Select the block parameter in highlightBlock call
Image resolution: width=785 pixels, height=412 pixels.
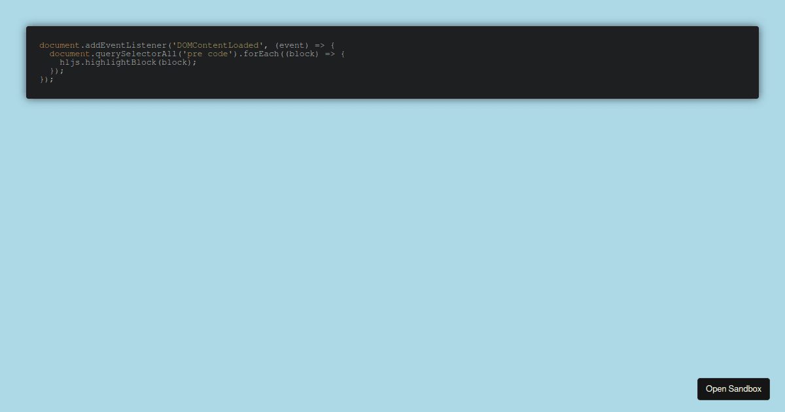pos(173,62)
